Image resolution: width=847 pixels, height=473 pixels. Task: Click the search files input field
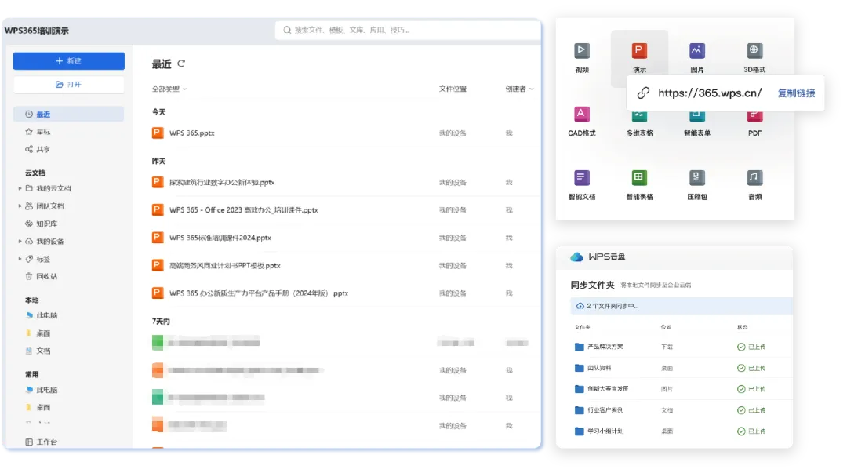point(408,31)
